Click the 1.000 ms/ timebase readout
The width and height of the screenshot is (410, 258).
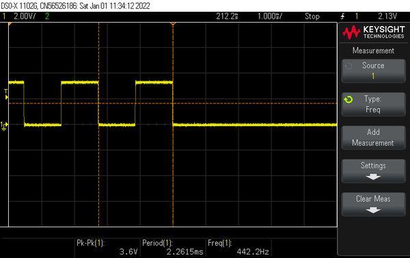270,16
